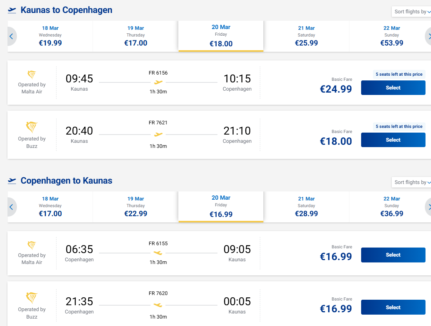The height and width of the screenshot is (326, 431).
Task: Click the yellow plane icon on flight FR 7620
Action: (158, 305)
